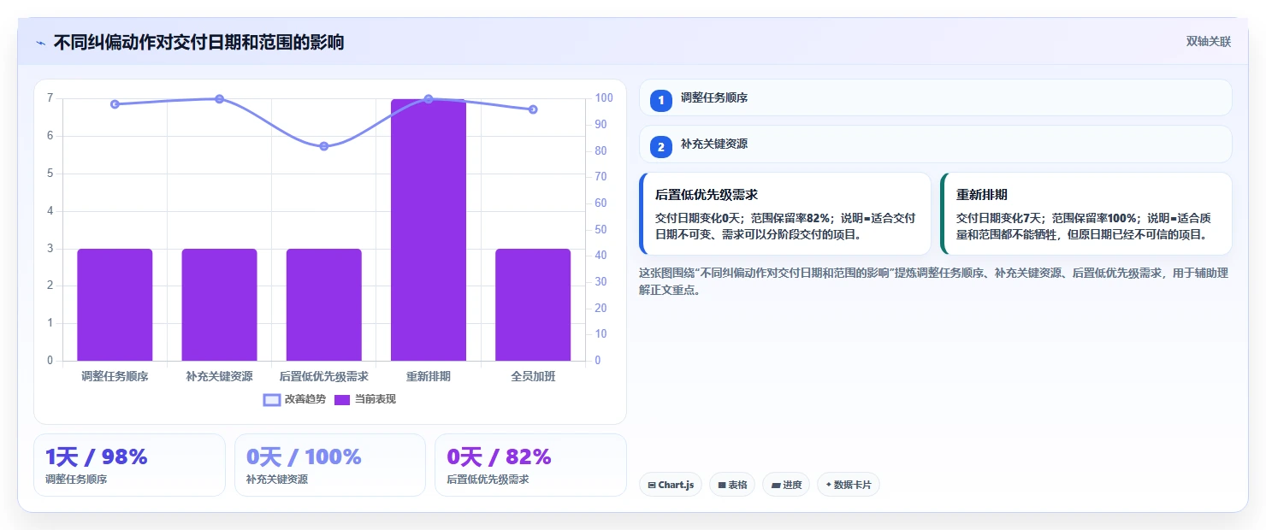
Task: Click the 表格 tag chip
Action: click(x=732, y=485)
